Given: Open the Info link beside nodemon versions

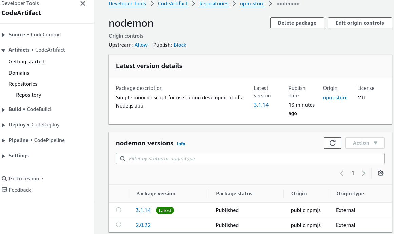Looking at the screenshot, I should coord(181,144).
